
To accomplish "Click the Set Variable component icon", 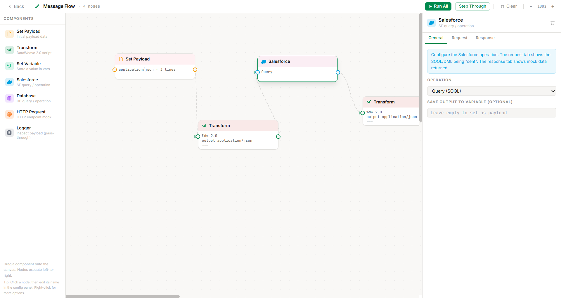I will [x=9, y=66].
